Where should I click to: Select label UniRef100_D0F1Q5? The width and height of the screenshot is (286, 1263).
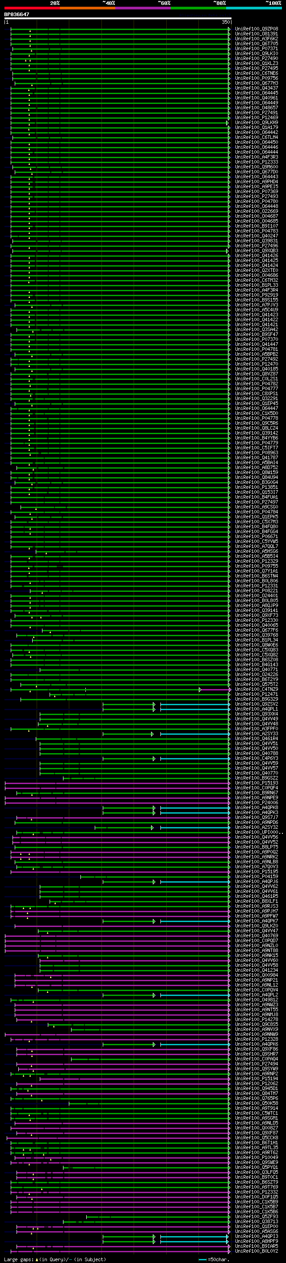pyautogui.click(x=257, y=1197)
